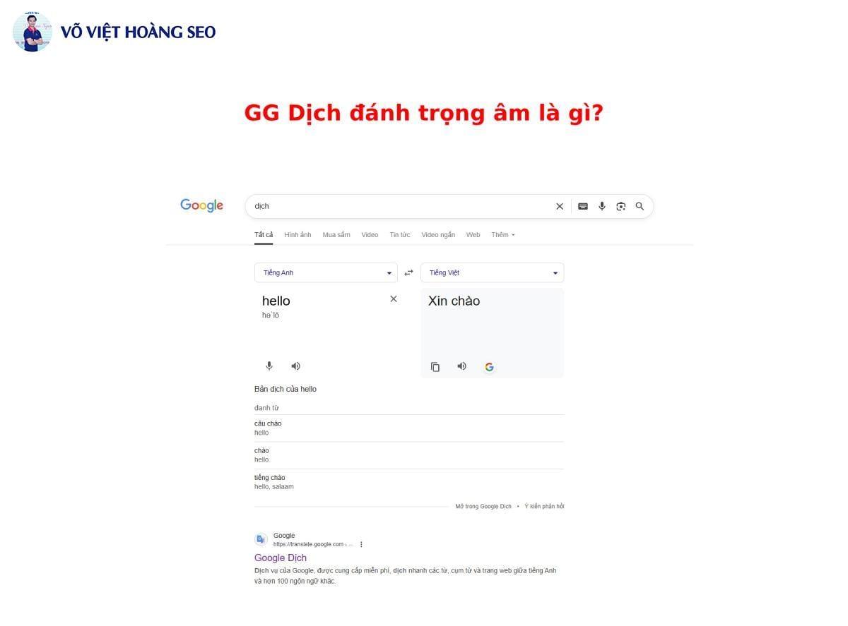Listen to 'hello' pronunciation via speaker icon
This screenshot has width=848, height=626.
(295, 366)
